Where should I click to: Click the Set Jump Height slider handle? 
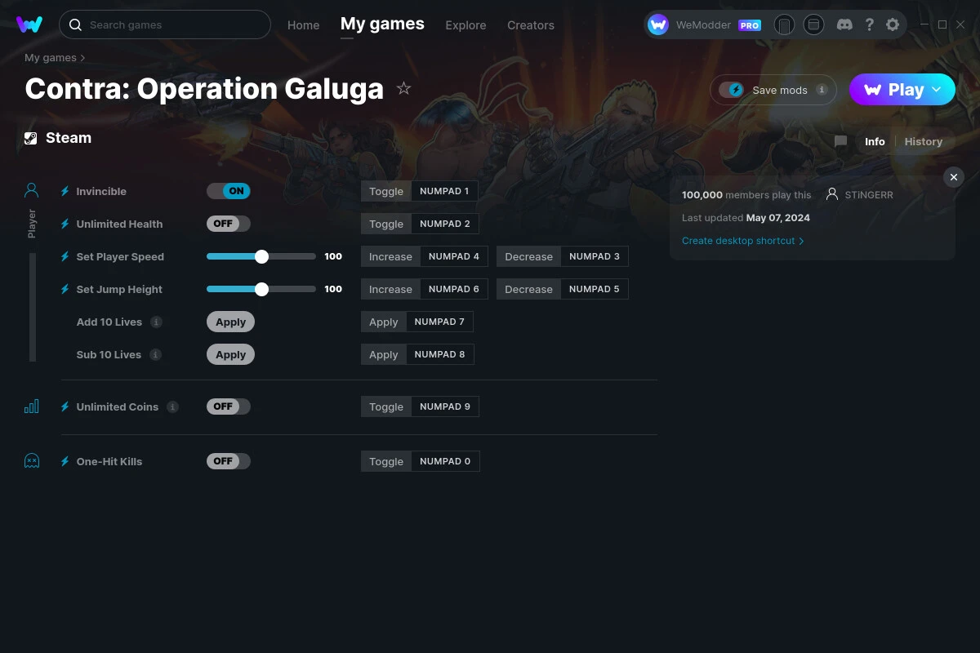pos(261,288)
